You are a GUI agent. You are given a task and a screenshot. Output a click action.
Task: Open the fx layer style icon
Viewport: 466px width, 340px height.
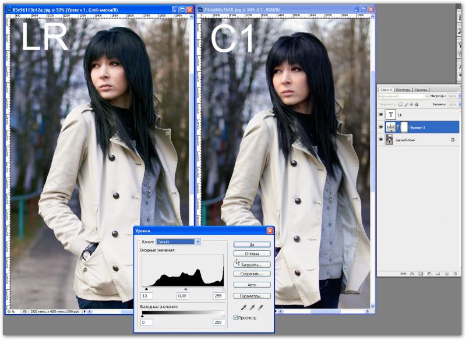coord(412,274)
